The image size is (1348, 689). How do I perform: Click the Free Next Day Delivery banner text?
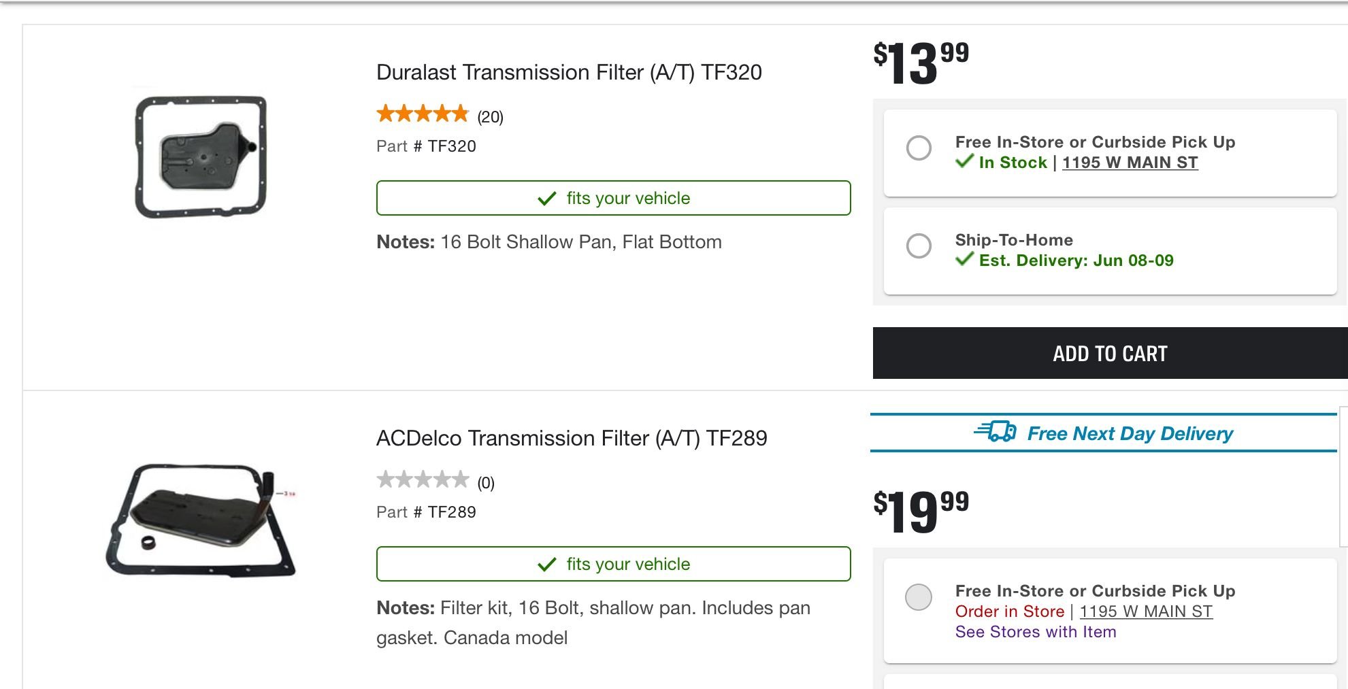[1130, 433]
